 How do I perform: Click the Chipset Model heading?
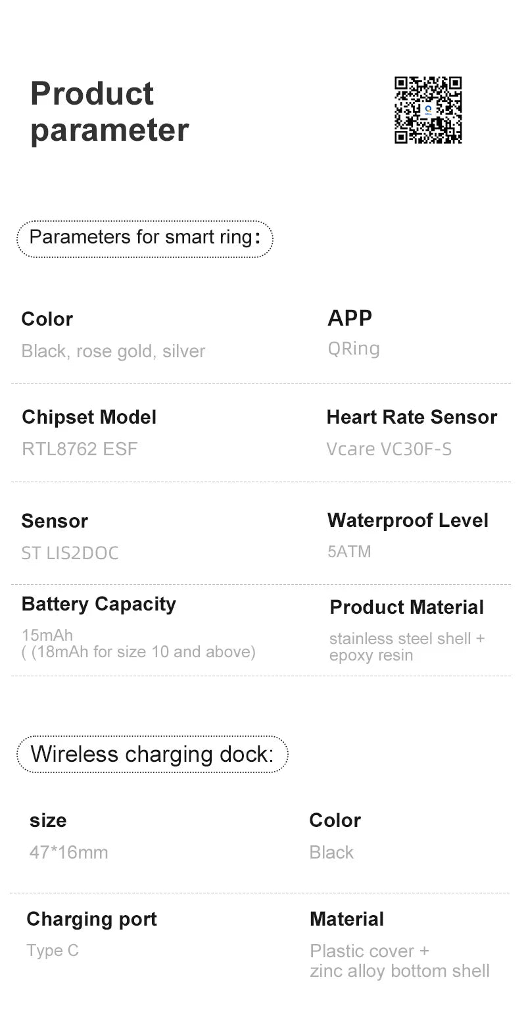pyautogui.click(x=89, y=417)
